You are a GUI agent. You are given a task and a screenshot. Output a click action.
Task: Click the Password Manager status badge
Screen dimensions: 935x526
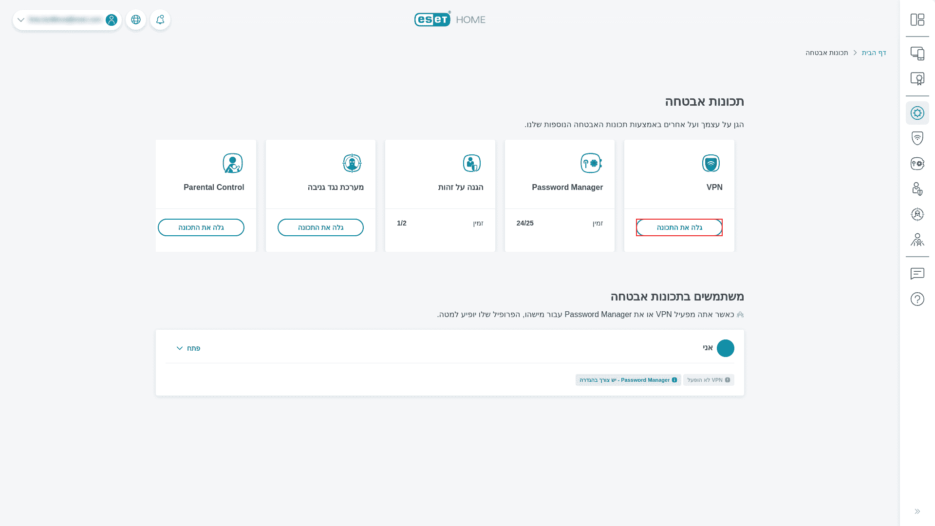(628, 380)
